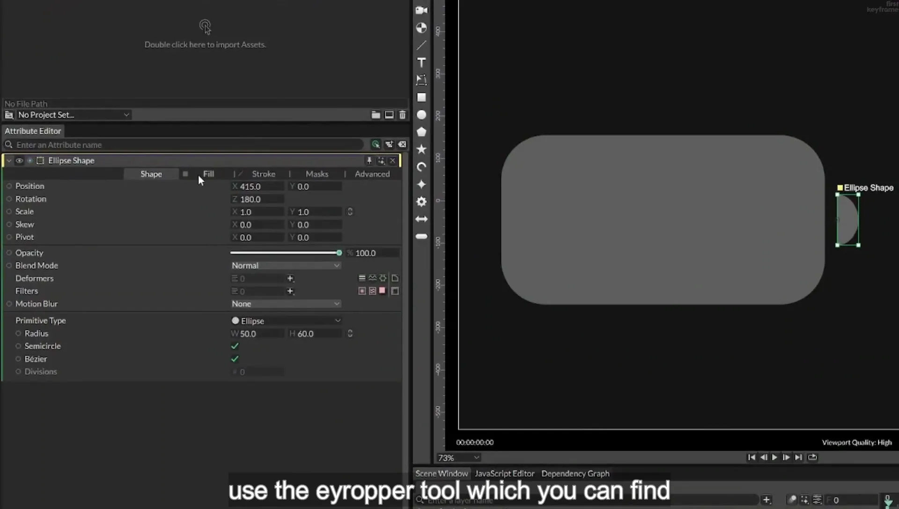The width and height of the screenshot is (899, 509).
Task: Select the Polygon shape tool
Action: coord(421,132)
